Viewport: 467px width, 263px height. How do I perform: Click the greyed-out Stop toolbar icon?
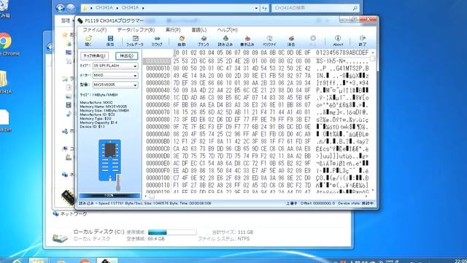click(313, 41)
